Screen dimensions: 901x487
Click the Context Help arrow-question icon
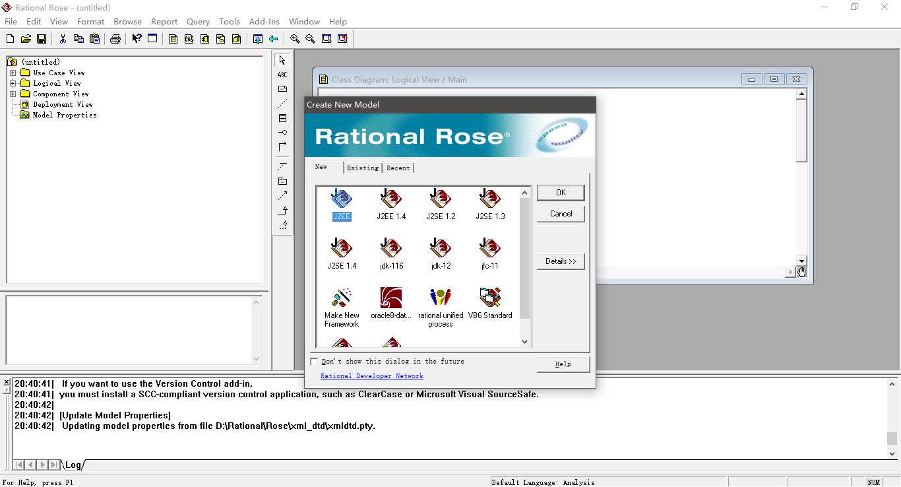[x=137, y=39]
